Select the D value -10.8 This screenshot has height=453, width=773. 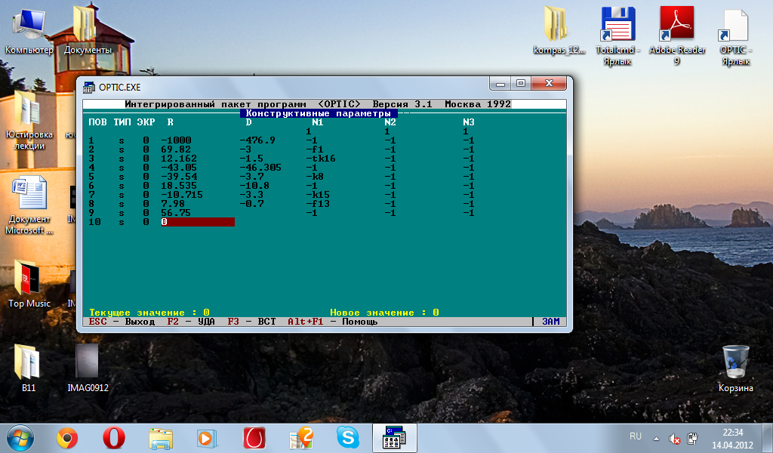coord(254,186)
